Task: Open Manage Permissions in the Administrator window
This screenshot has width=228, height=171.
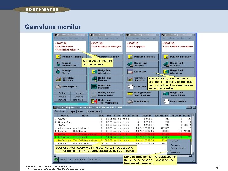Action: pyautogui.click(x=71, y=64)
